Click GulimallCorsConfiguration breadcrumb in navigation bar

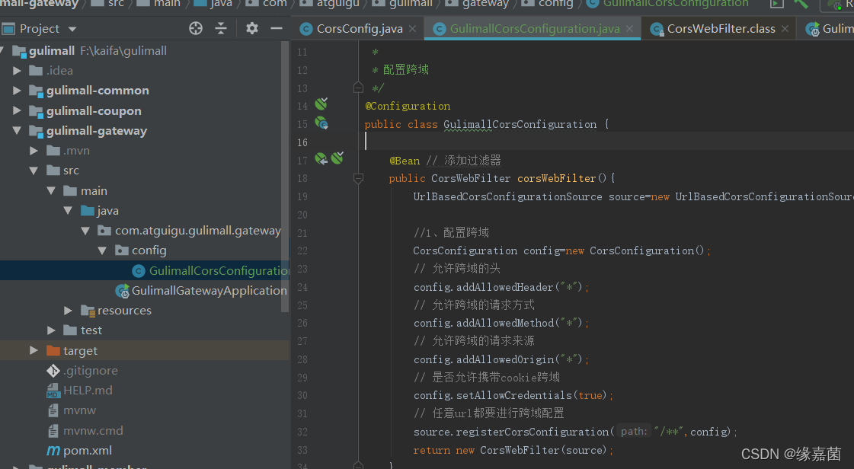pos(676,3)
